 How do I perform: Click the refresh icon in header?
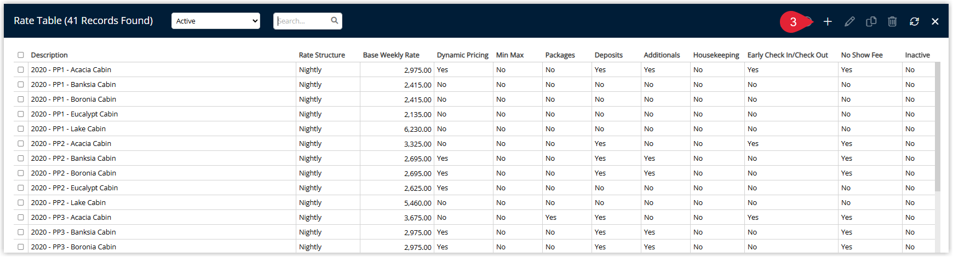tap(914, 21)
